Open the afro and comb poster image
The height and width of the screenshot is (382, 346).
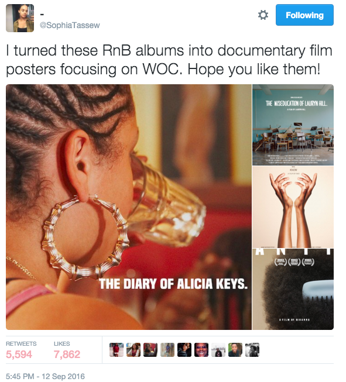[293, 290]
